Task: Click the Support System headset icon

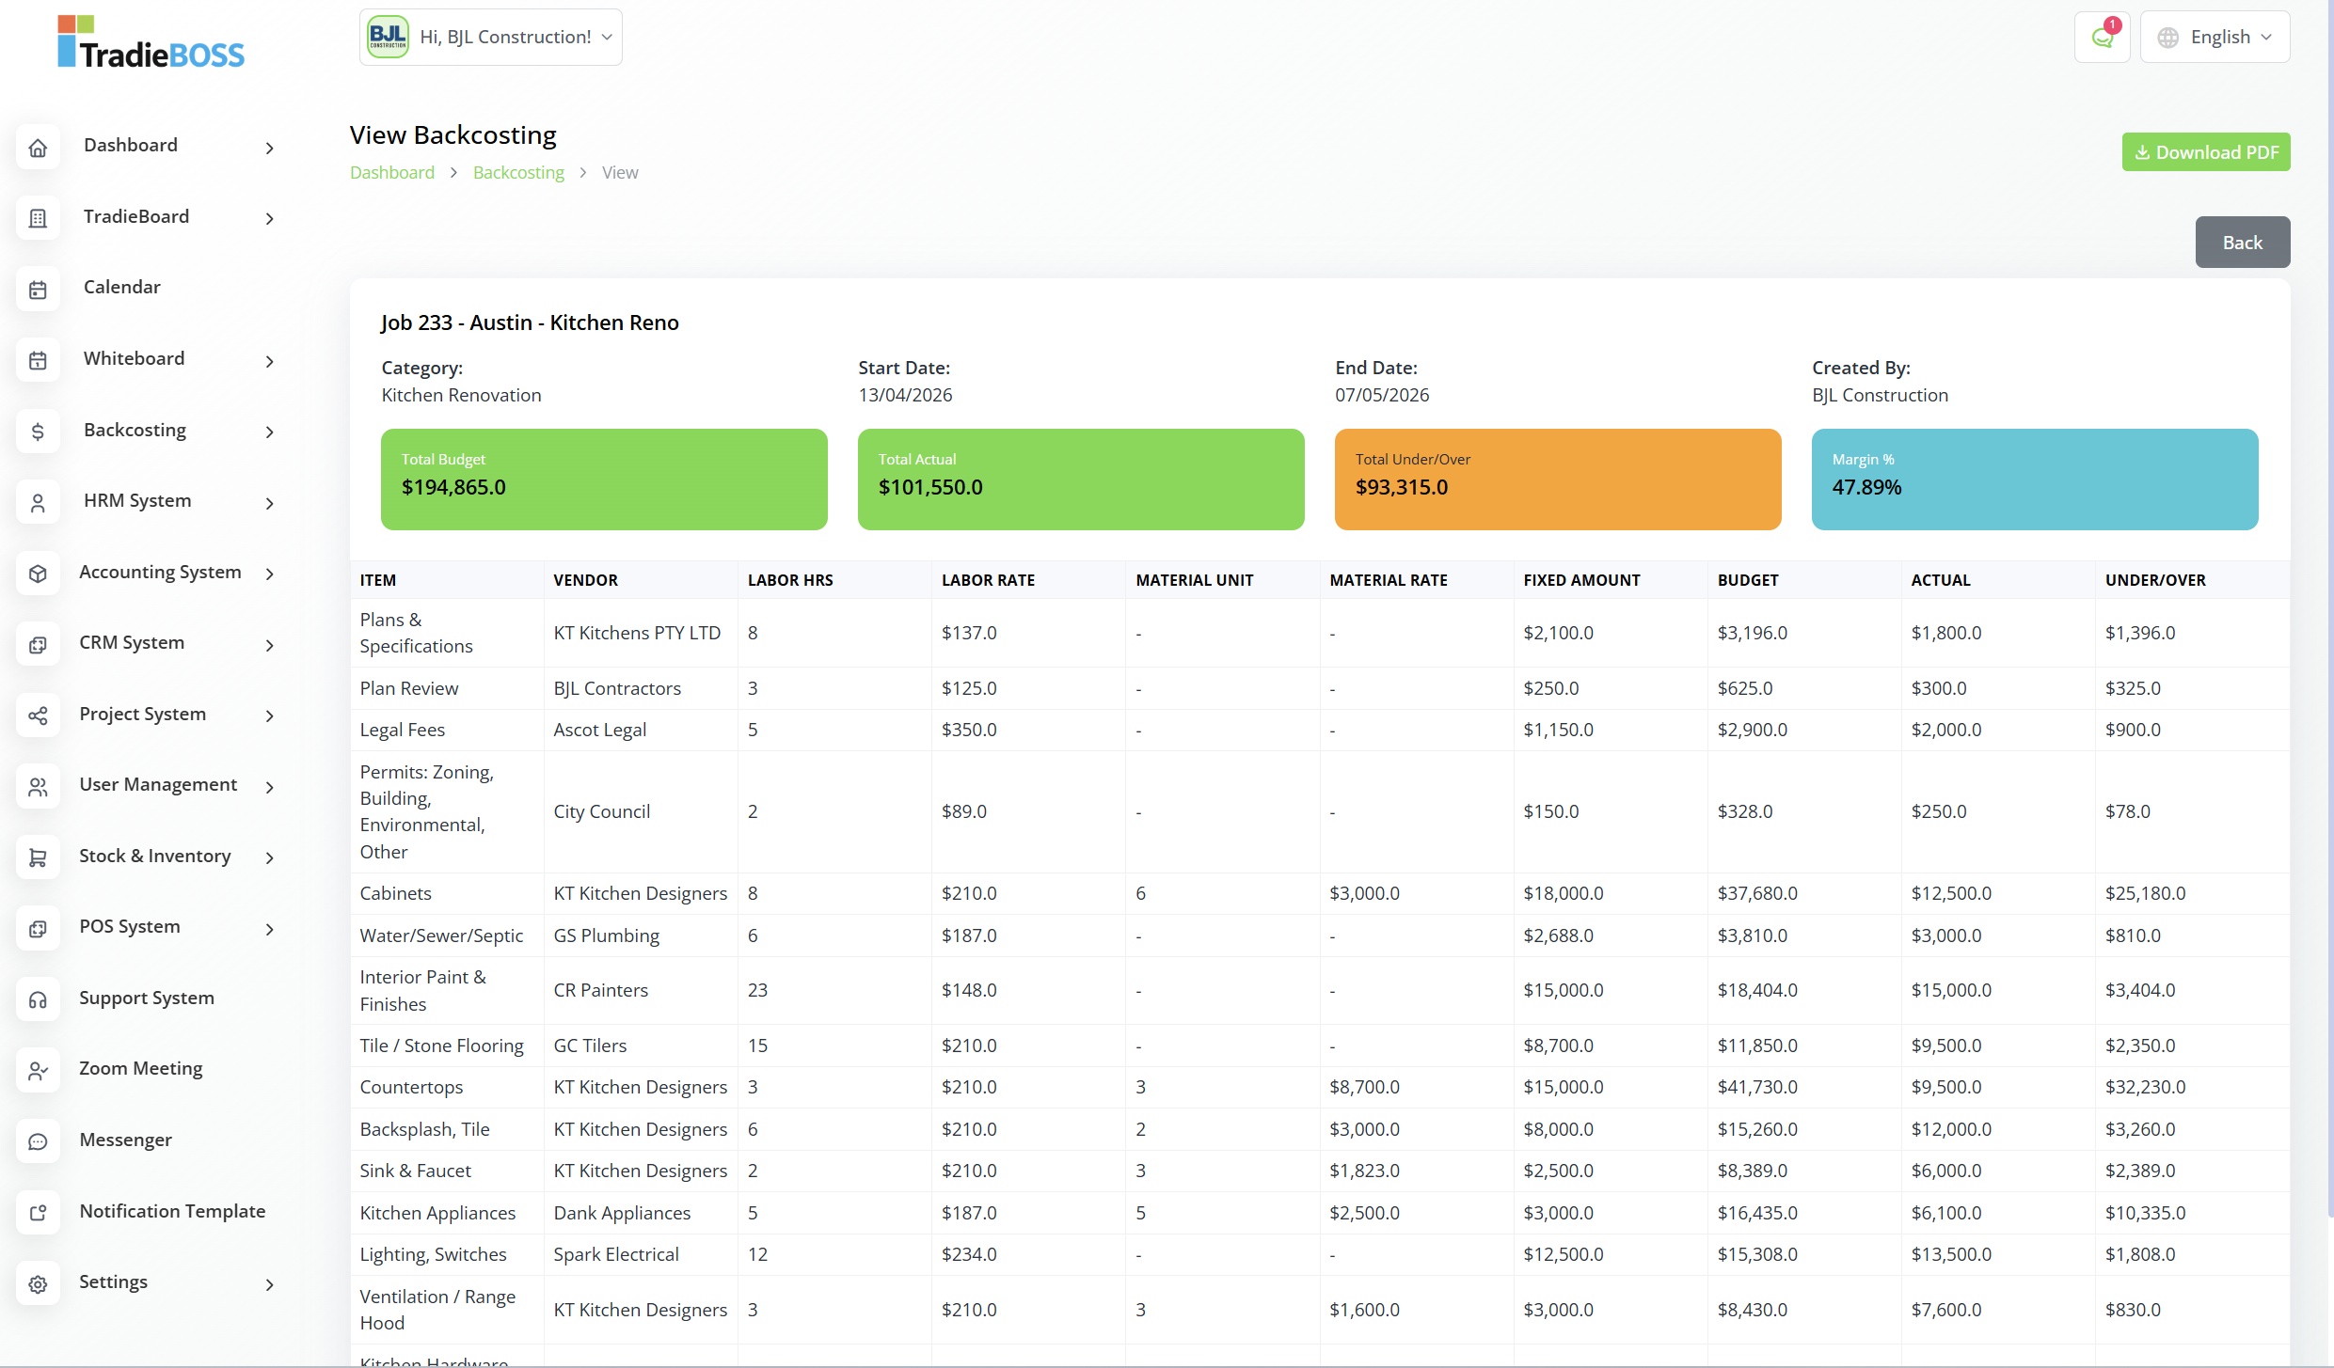Action: (x=38, y=999)
